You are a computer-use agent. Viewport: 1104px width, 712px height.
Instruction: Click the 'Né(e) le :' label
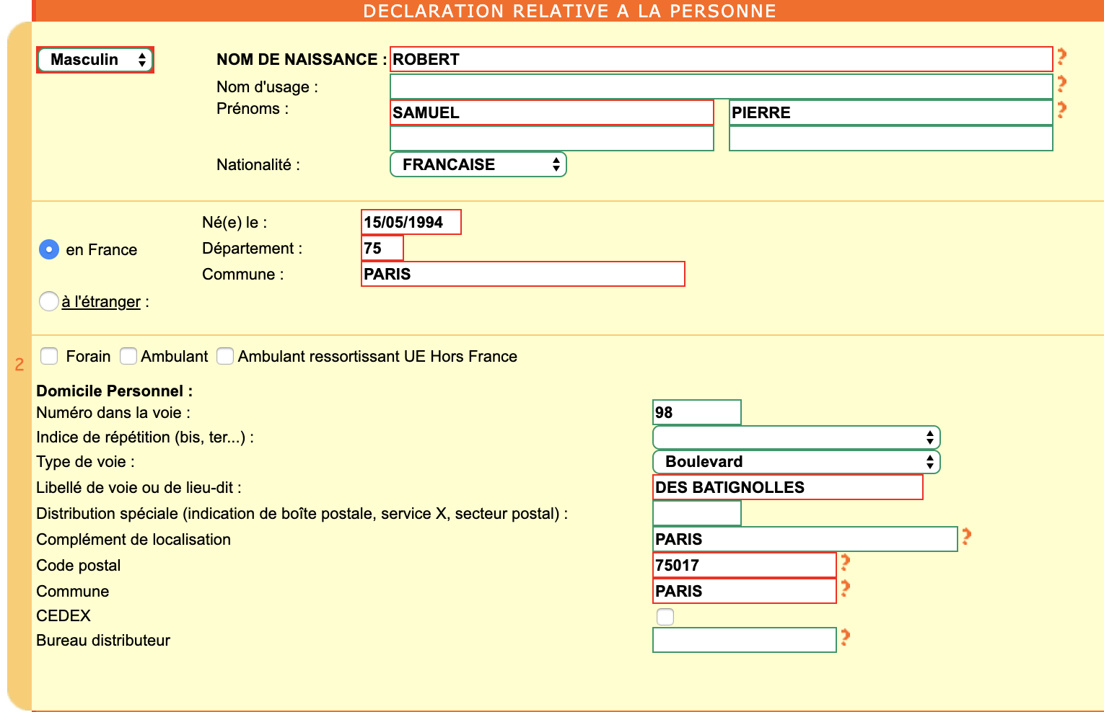235,223
